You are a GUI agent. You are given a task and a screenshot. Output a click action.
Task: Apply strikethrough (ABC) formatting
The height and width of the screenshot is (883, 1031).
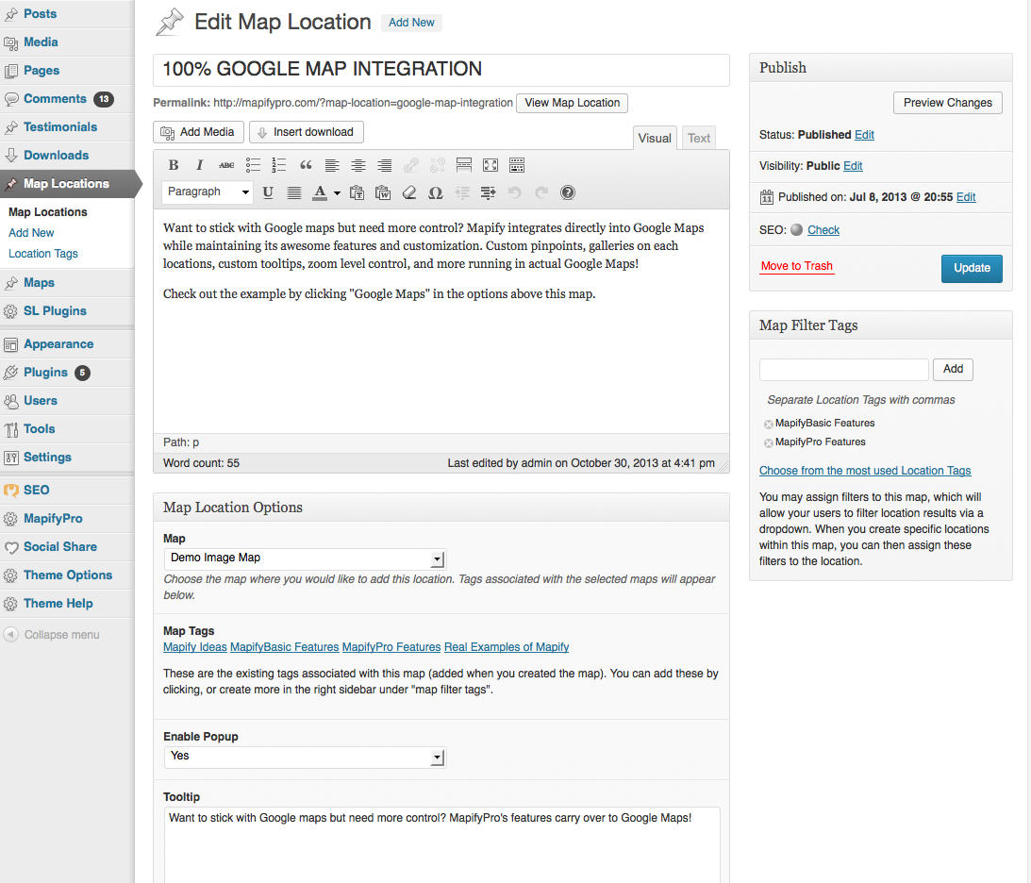226,165
